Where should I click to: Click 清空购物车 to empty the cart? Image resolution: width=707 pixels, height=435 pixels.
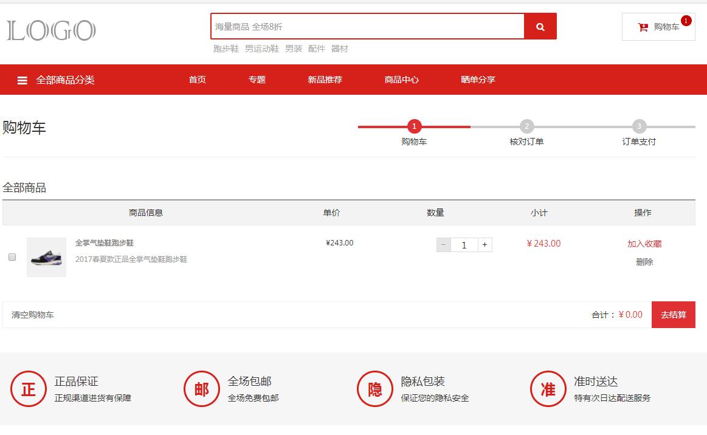[x=33, y=315]
